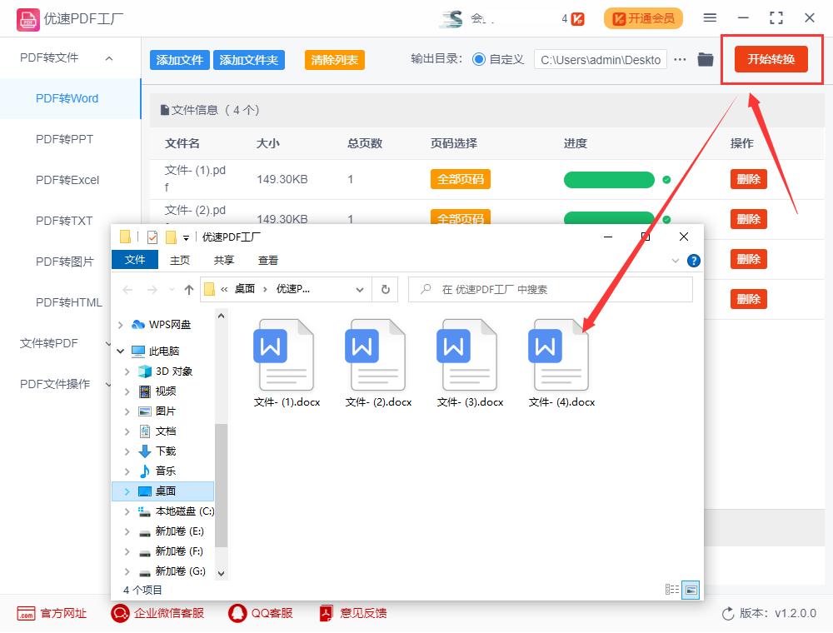The height and width of the screenshot is (633, 833).
Task: Switch explorer to large thumbnails view toggle
Action: click(691, 590)
